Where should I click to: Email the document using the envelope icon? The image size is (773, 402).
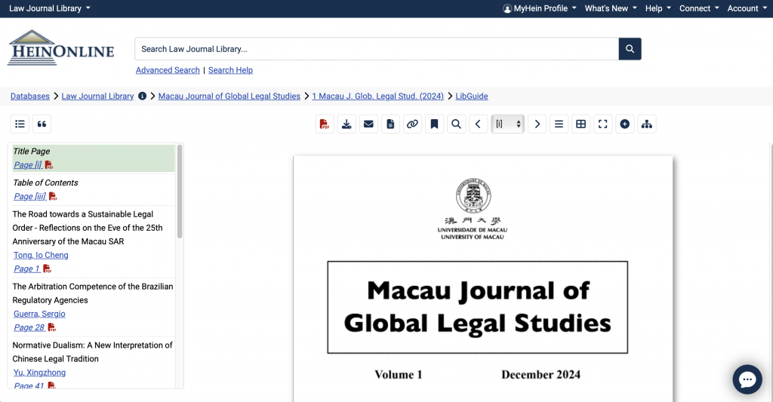coord(368,124)
